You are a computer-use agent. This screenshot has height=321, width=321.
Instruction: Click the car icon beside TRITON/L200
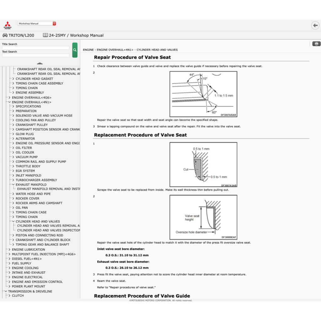(x=5, y=35)
